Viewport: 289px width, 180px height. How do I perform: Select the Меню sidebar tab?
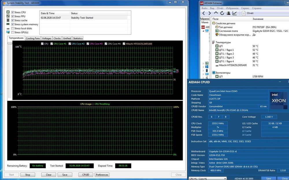point(205,22)
